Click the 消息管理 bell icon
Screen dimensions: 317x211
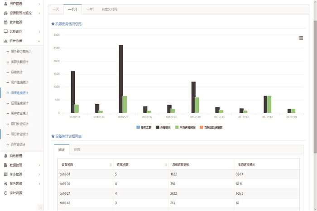[5, 156]
